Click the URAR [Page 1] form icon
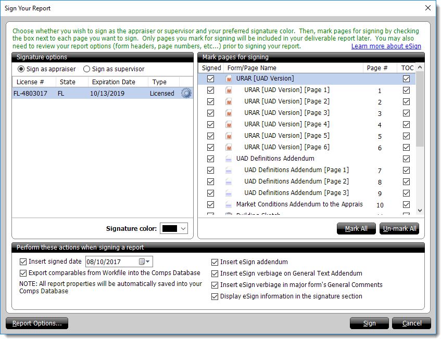The height and width of the screenshot is (339, 441). tap(229, 90)
